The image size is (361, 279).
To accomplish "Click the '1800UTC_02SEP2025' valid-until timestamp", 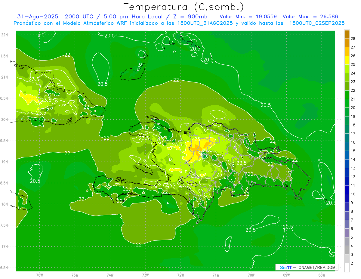I will coord(317,23).
